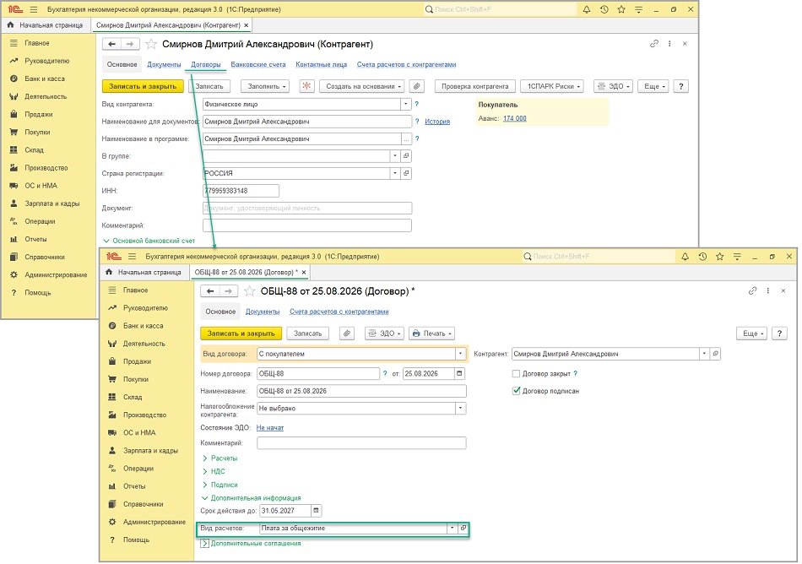Viewport: 802px width, 564px height.
Task: Open ЭДО dropdown button in contract toolbar
Action: [385, 334]
